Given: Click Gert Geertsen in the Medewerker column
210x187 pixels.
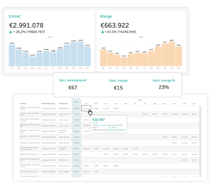Looking at the screenshot, I should tap(64, 166).
